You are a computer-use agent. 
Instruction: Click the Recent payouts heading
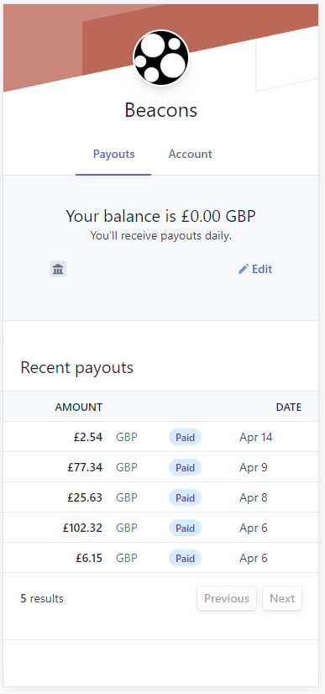(x=77, y=367)
